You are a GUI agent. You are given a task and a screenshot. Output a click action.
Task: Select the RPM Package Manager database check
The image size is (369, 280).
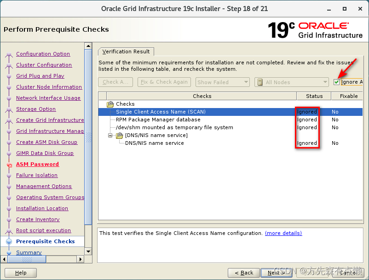click(158, 120)
